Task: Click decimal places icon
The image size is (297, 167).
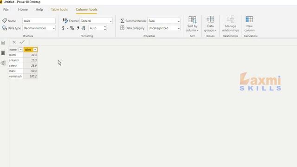Action: point(84,28)
